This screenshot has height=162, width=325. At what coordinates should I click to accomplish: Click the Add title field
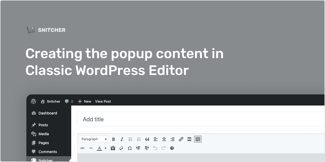tap(201, 119)
